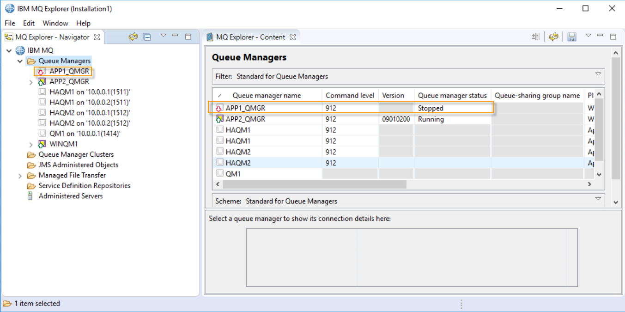Click the save icon in Content toolbar
The height and width of the screenshot is (312, 625).
[572, 37]
